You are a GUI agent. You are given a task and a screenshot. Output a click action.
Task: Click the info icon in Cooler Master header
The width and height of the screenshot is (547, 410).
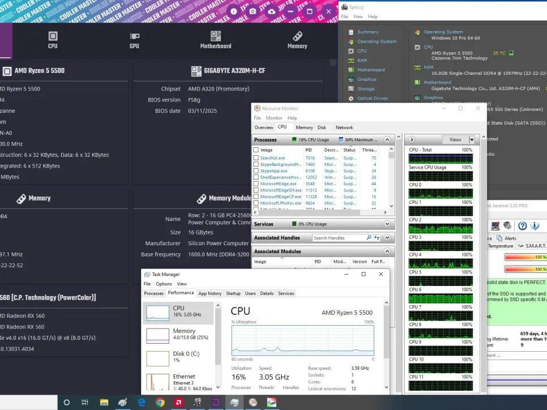[234, 11]
